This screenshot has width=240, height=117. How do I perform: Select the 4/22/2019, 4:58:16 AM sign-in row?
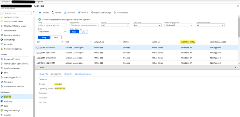point(137,47)
